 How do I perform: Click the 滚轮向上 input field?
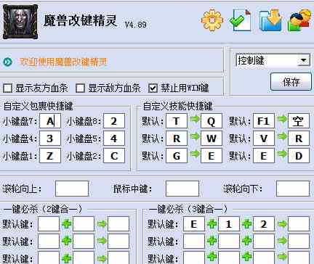click(72, 189)
